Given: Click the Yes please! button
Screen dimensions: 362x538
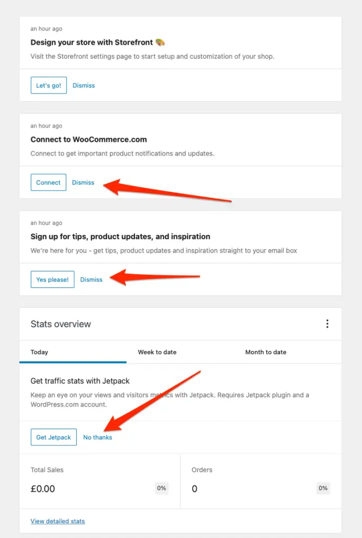Looking at the screenshot, I should [53, 280].
